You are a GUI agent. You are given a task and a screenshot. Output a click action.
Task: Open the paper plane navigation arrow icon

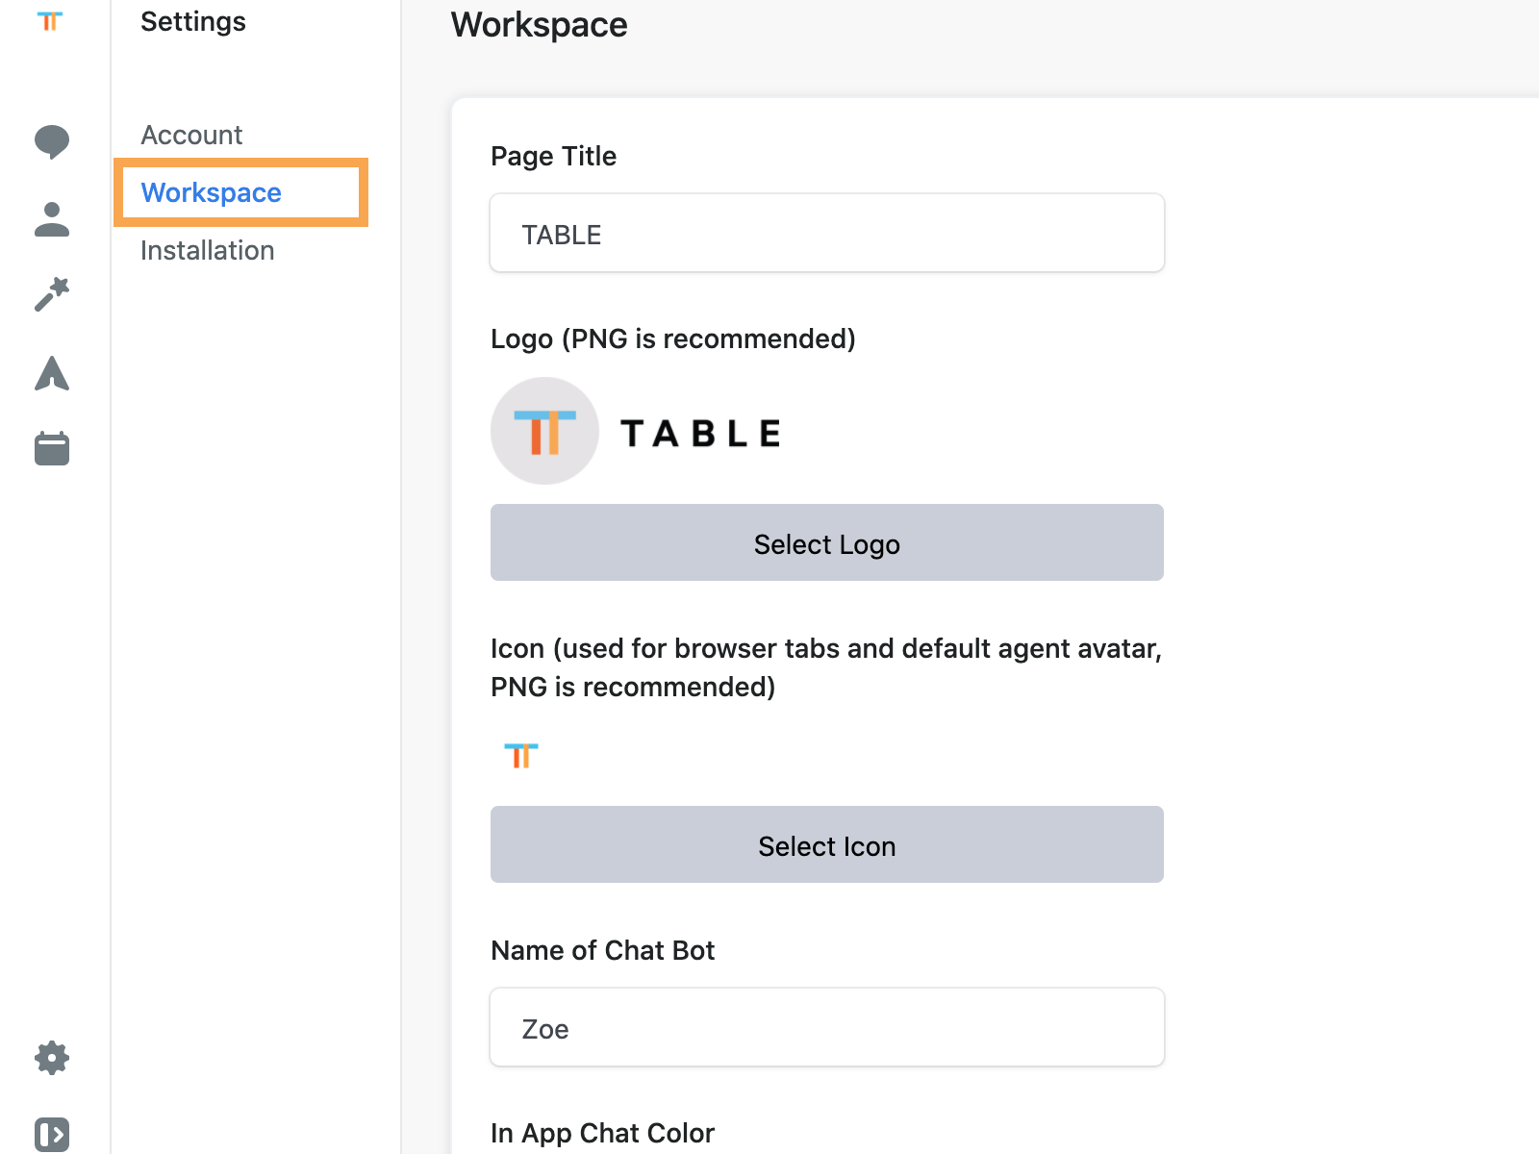click(52, 373)
